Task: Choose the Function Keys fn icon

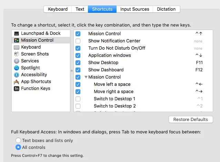Action: [17, 89]
